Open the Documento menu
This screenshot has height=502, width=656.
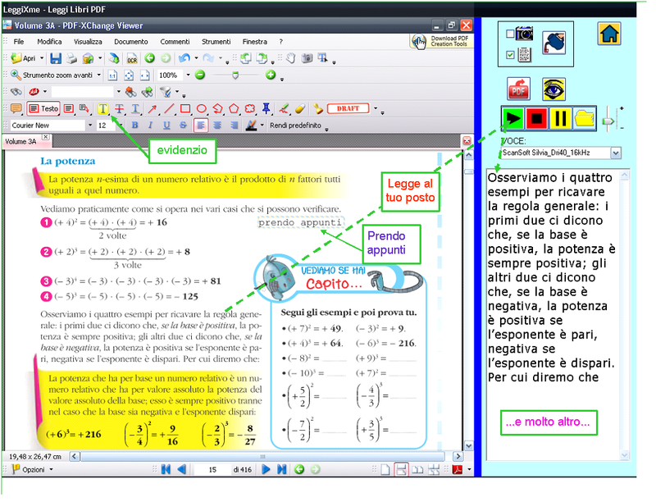click(x=131, y=41)
